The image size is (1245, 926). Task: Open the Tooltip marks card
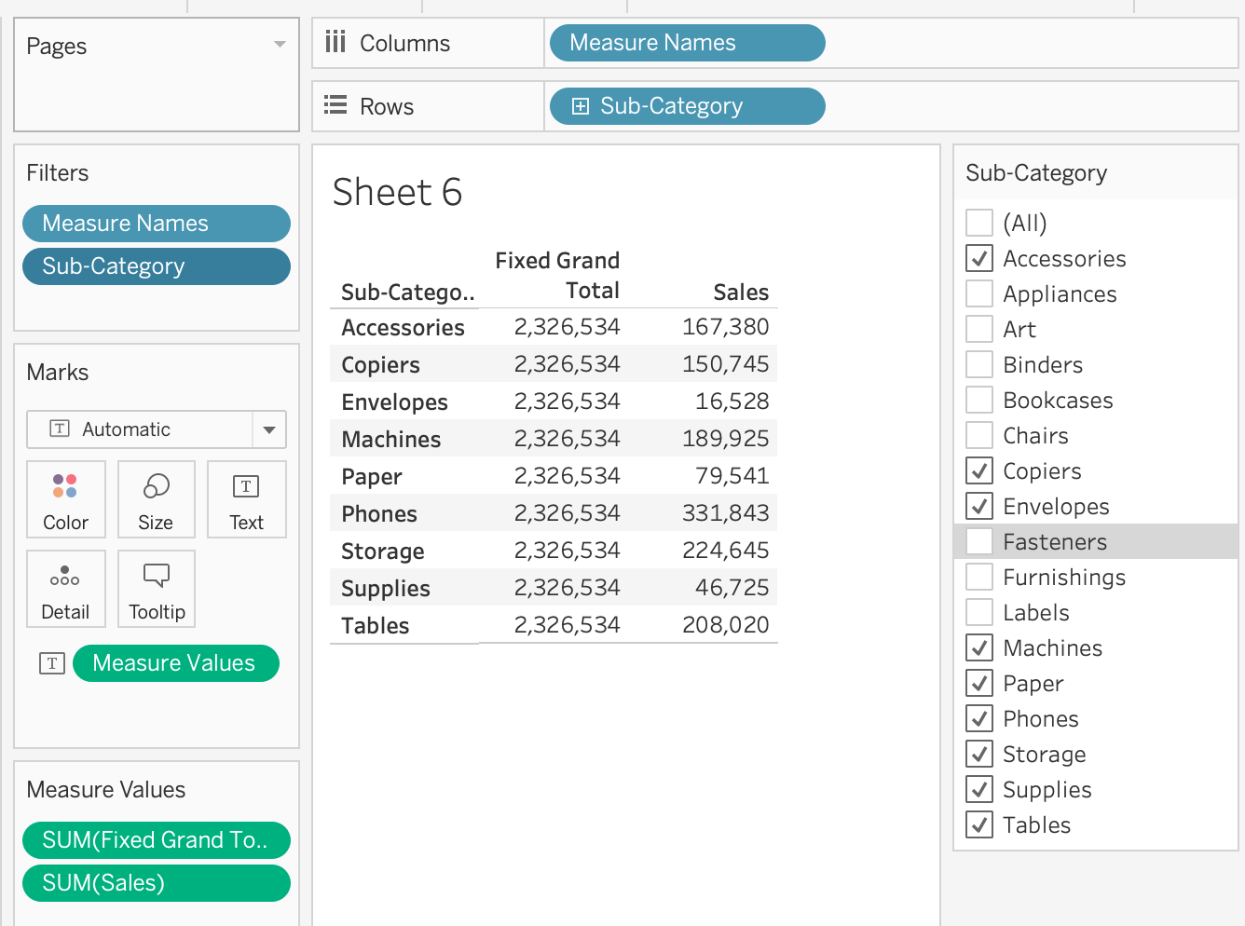(x=157, y=589)
